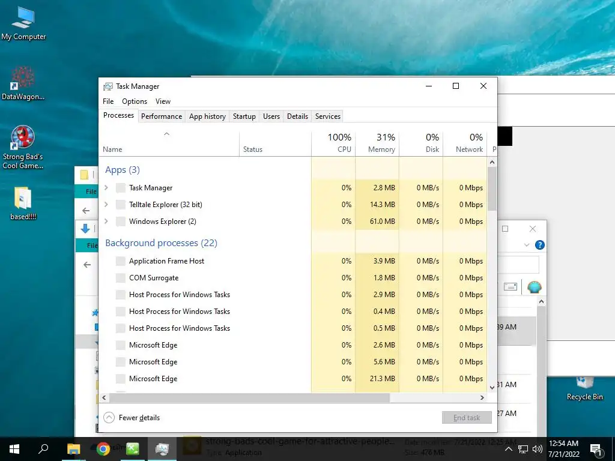Screen dimensions: 615x461
Task: Open File Explorer from the taskbar
Action: [x=73, y=449]
